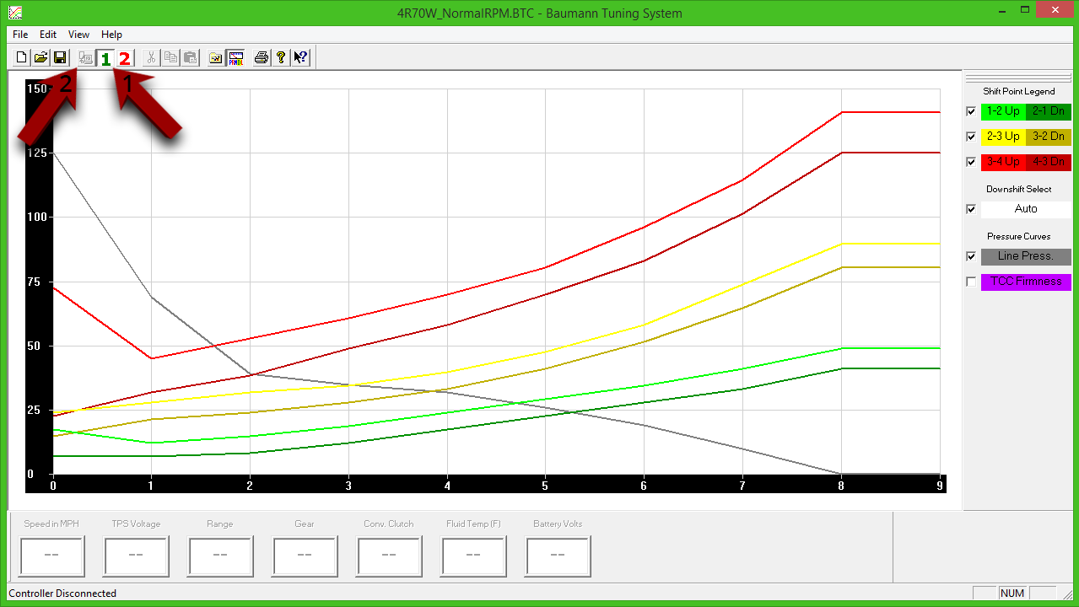Enable the TCC Firmness curve checkbox
Image resolution: width=1079 pixels, height=607 pixels.
[x=971, y=282]
